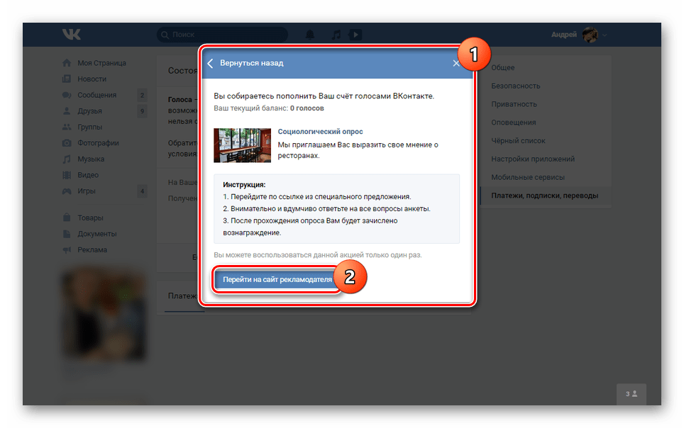Open Новости from sidebar

(x=92, y=79)
